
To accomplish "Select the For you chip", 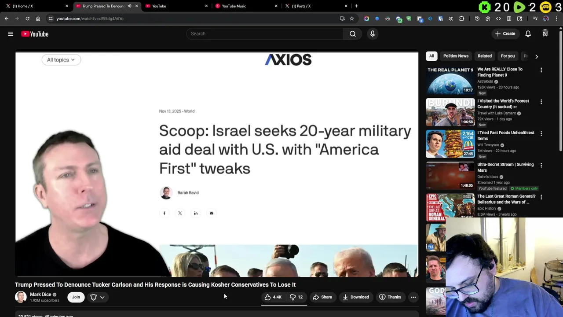I will [508, 56].
